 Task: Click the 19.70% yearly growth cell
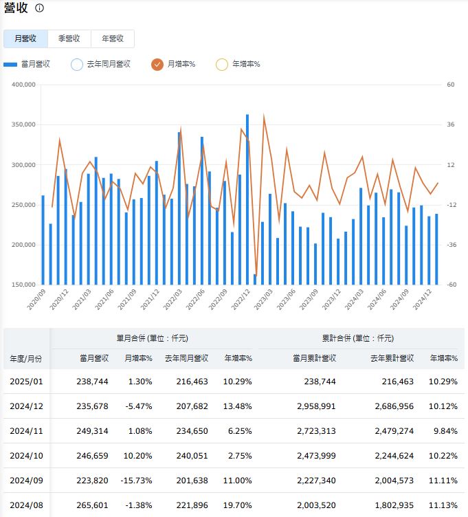coord(238,505)
